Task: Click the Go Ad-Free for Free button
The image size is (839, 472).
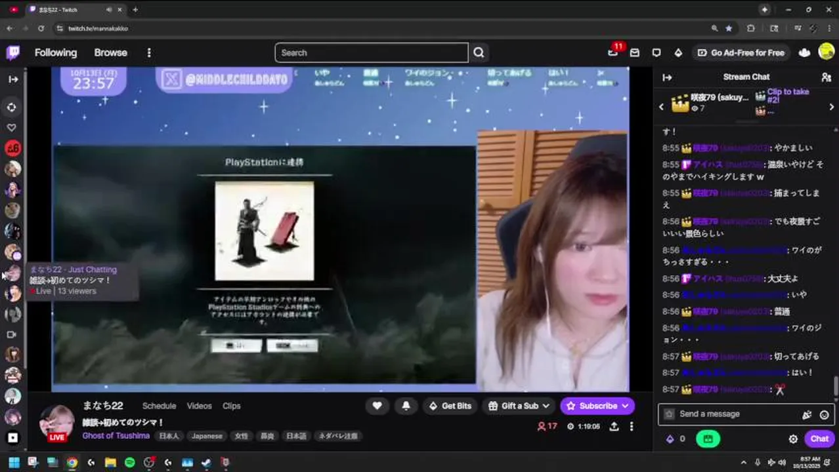Action: 741,52
